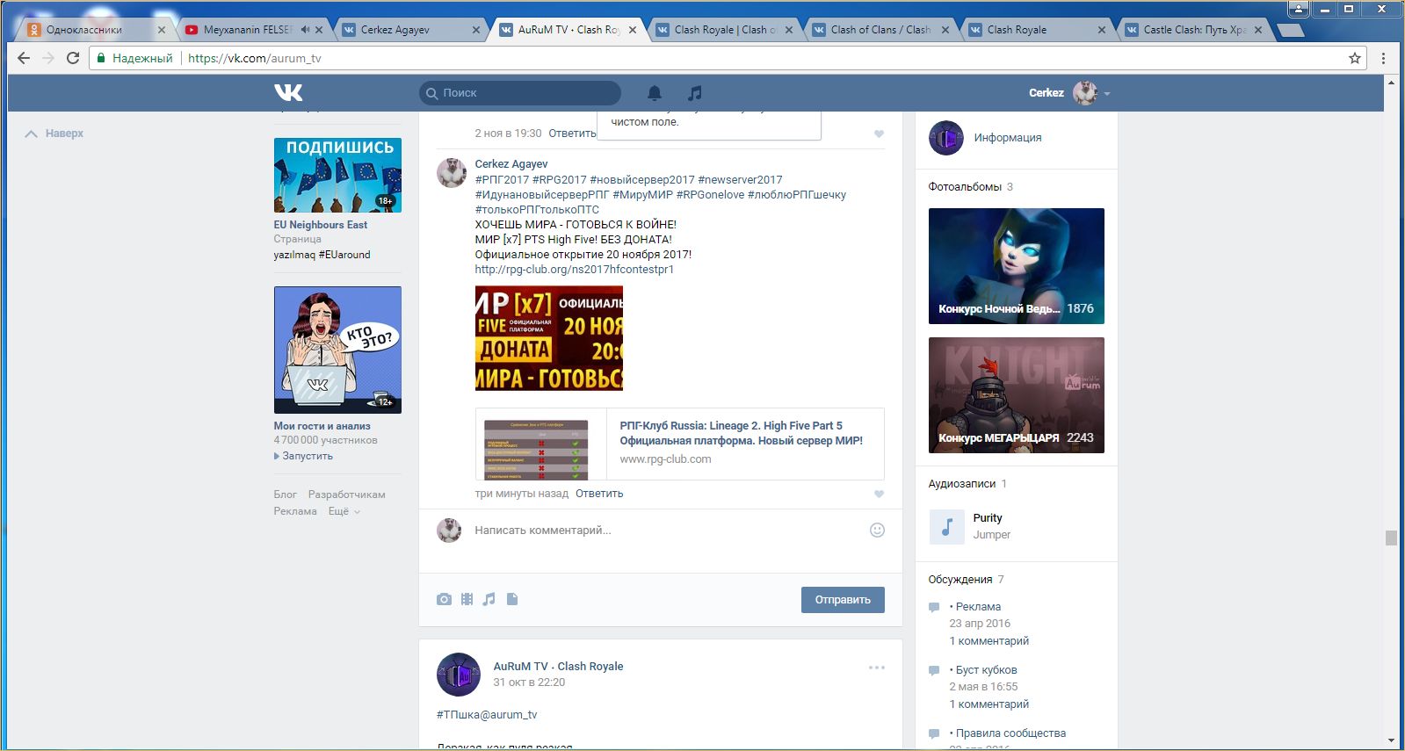This screenshot has height=751, width=1405.
Task: Attach a photo using the camera icon
Action: tap(444, 599)
